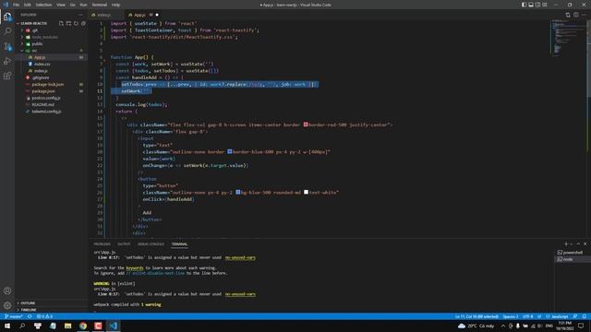Image resolution: width=591 pixels, height=332 pixels.
Task: Click the notifications bell in status bar
Action: (585, 316)
